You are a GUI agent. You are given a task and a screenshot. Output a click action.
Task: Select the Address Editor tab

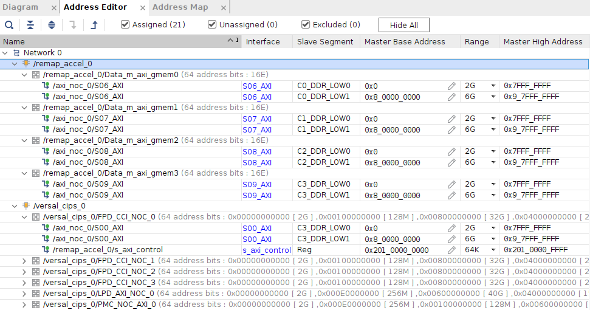pos(95,7)
